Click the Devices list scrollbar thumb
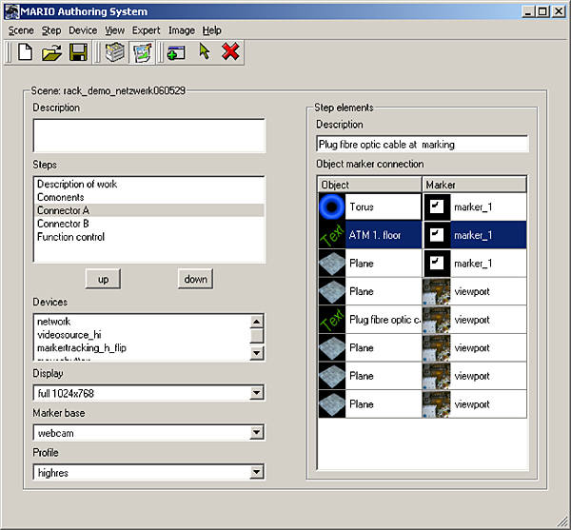This screenshot has width=571, height=530. [x=256, y=336]
